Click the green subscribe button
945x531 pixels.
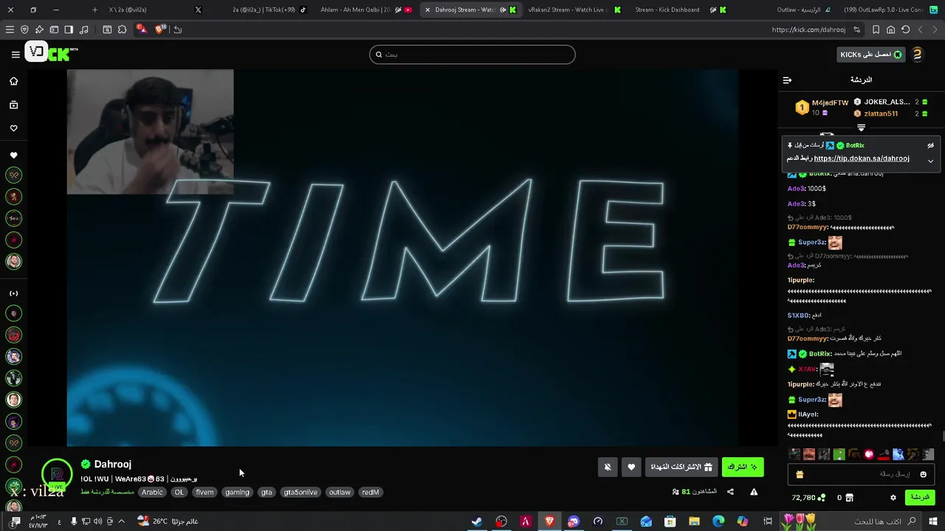(742, 467)
